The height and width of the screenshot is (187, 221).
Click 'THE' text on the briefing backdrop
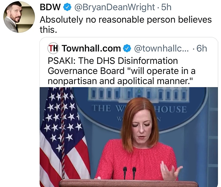101,108
